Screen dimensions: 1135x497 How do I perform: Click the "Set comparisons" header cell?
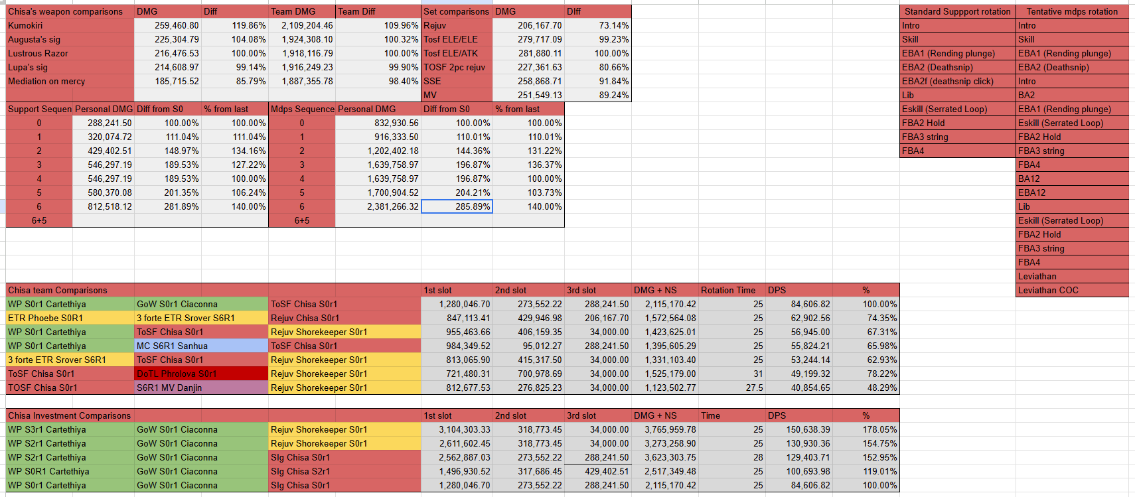coord(457,11)
